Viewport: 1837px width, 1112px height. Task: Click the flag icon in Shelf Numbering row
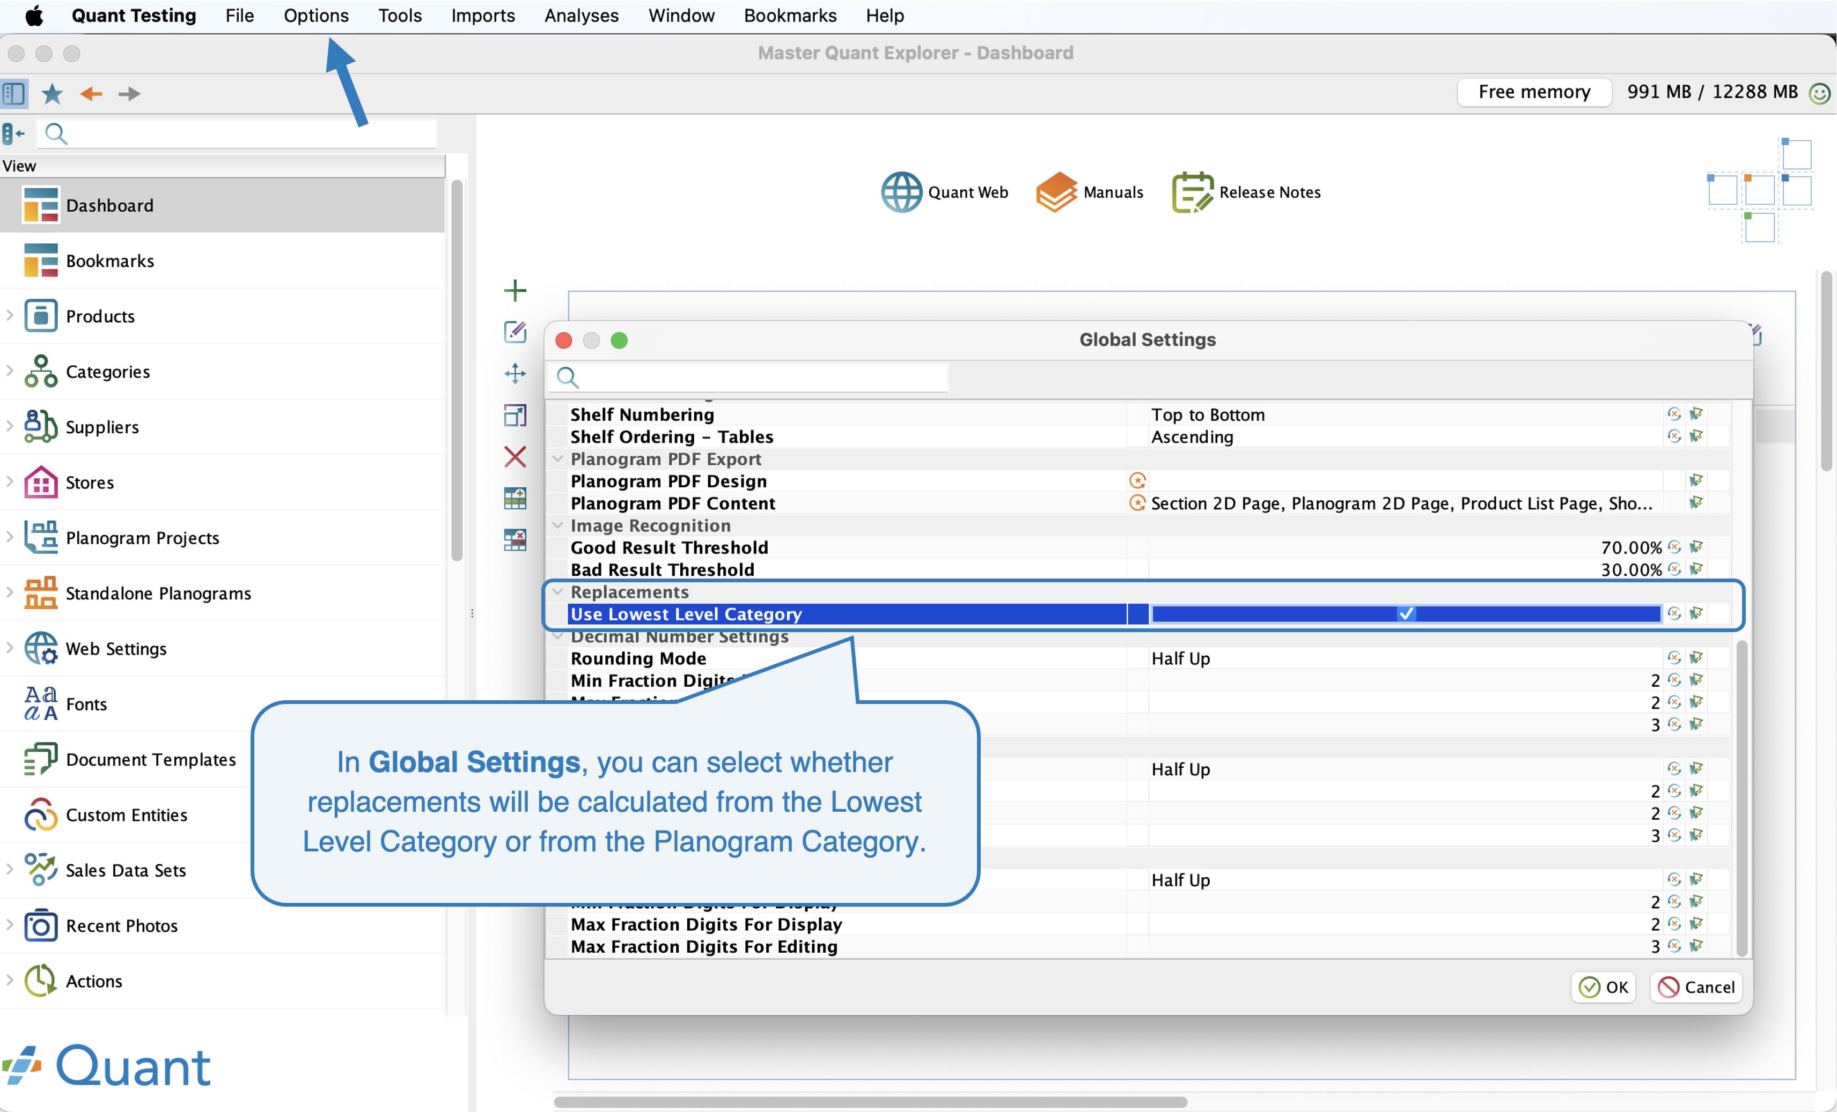tap(1696, 414)
